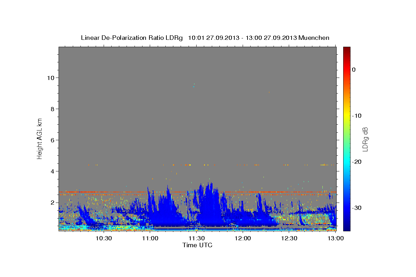
Task: Click the orange horizontal line below 3 km
Action: pos(198,192)
